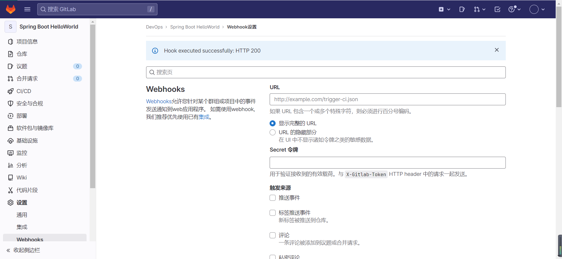Click the info icon in success alert
The height and width of the screenshot is (259, 562).
click(x=155, y=51)
